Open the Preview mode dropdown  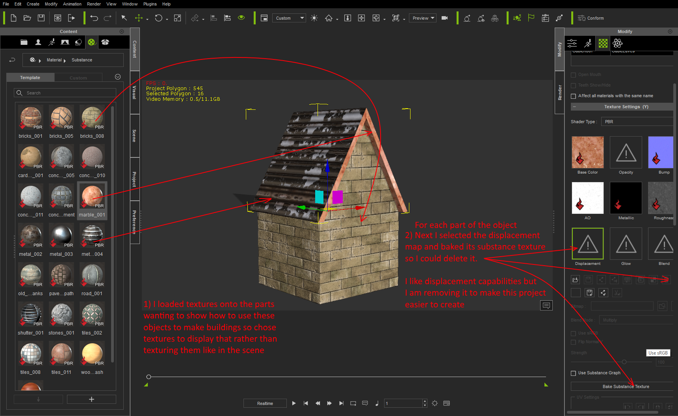(x=423, y=18)
